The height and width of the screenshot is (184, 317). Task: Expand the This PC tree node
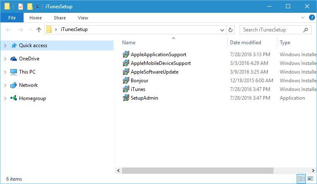coord(5,72)
